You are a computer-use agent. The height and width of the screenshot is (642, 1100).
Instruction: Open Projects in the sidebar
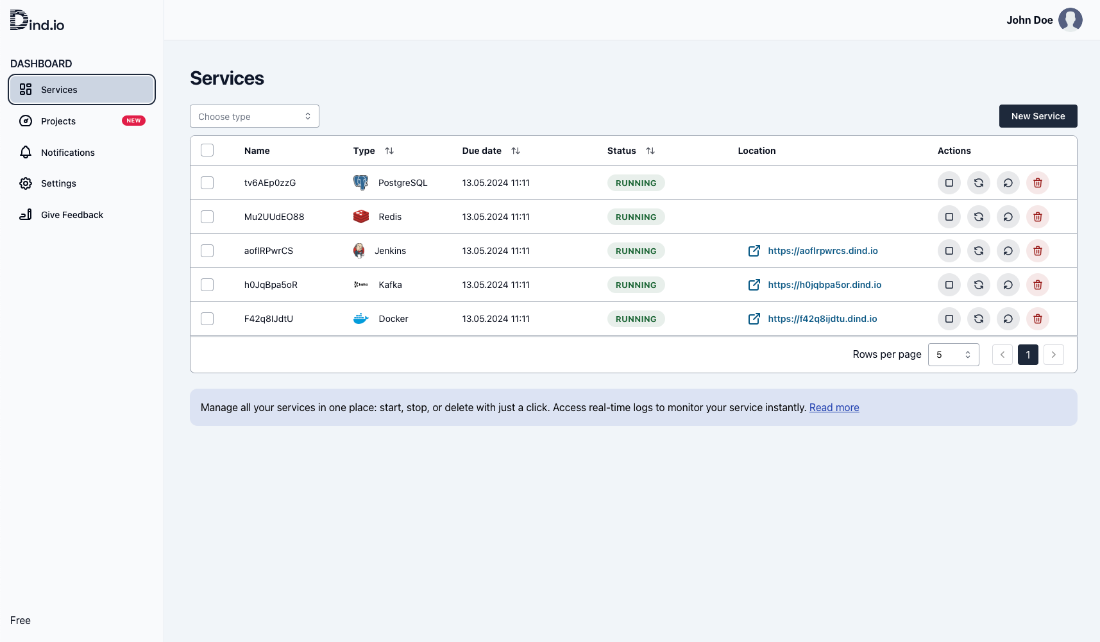tap(58, 121)
